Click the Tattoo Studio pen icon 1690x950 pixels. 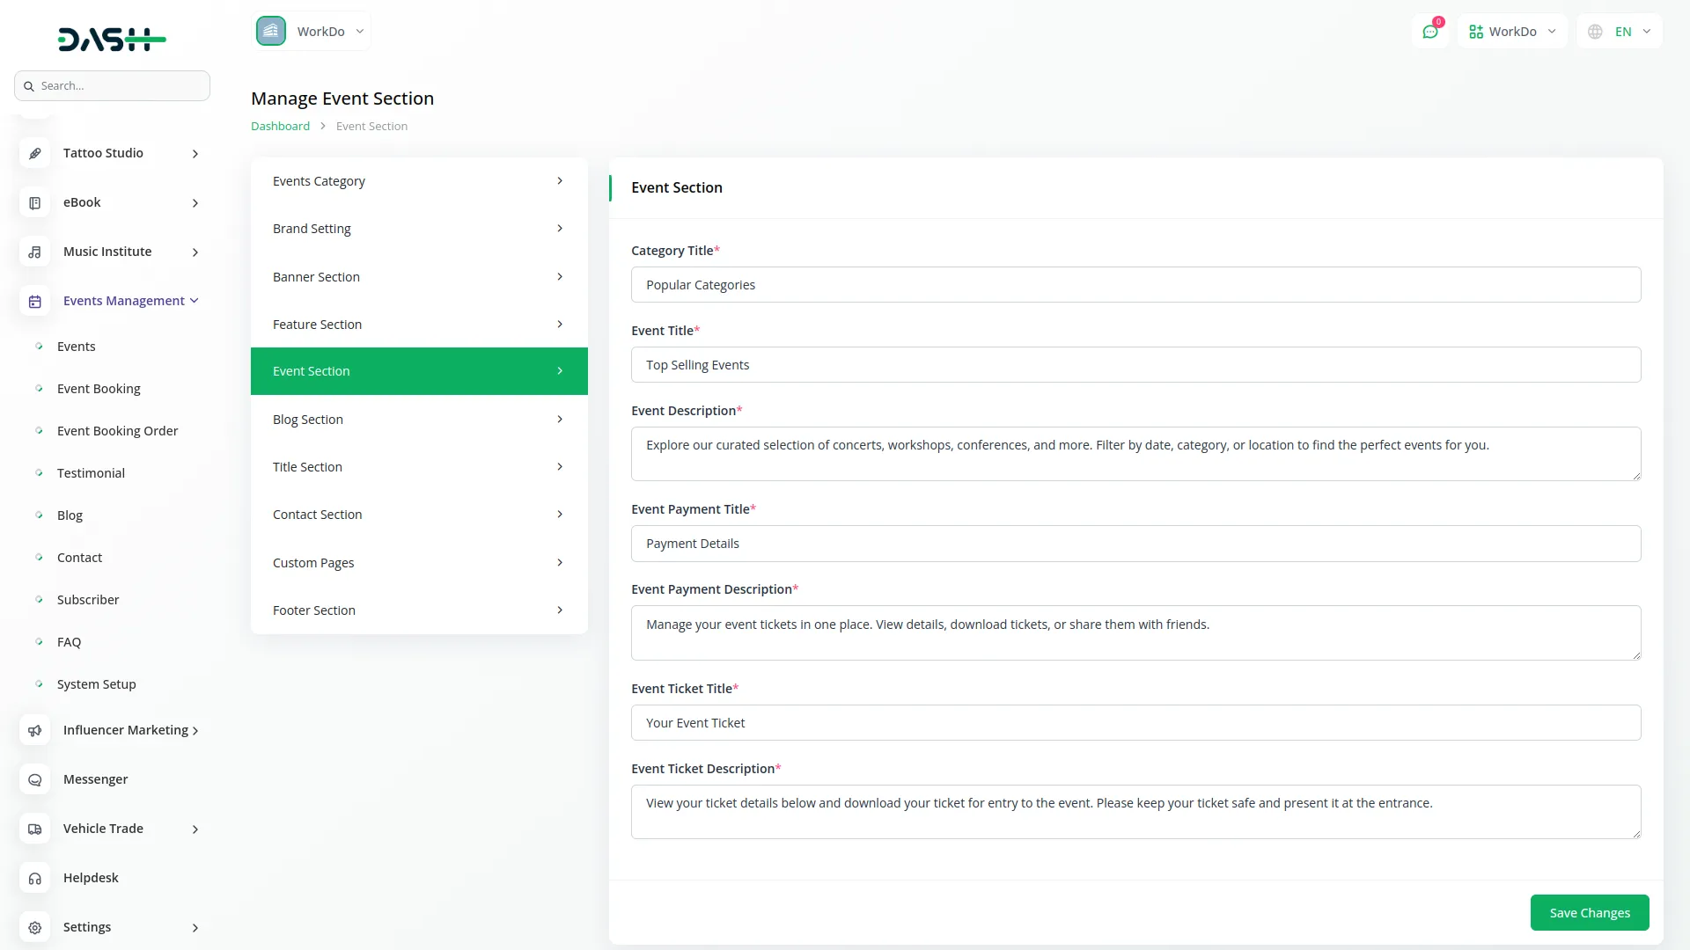(x=34, y=153)
